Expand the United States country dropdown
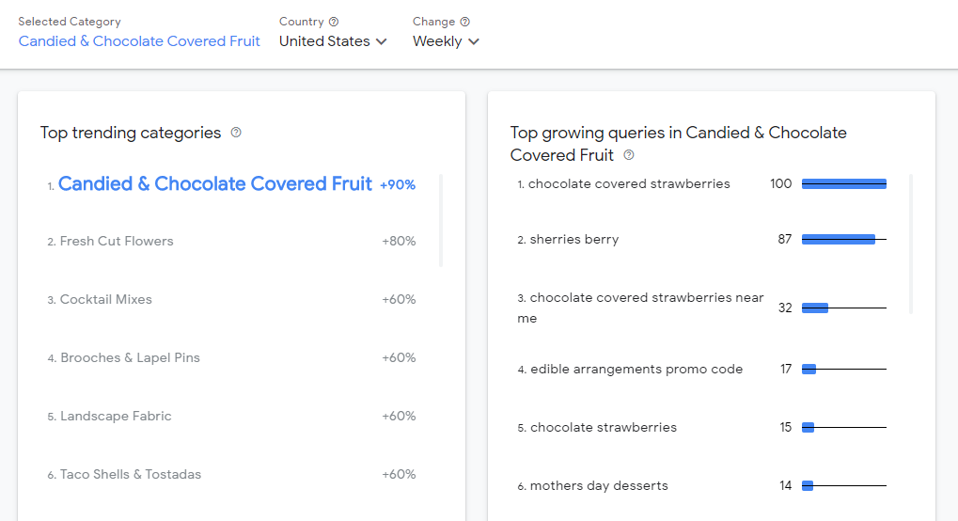Image resolution: width=958 pixels, height=521 pixels. click(x=333, y=41)
